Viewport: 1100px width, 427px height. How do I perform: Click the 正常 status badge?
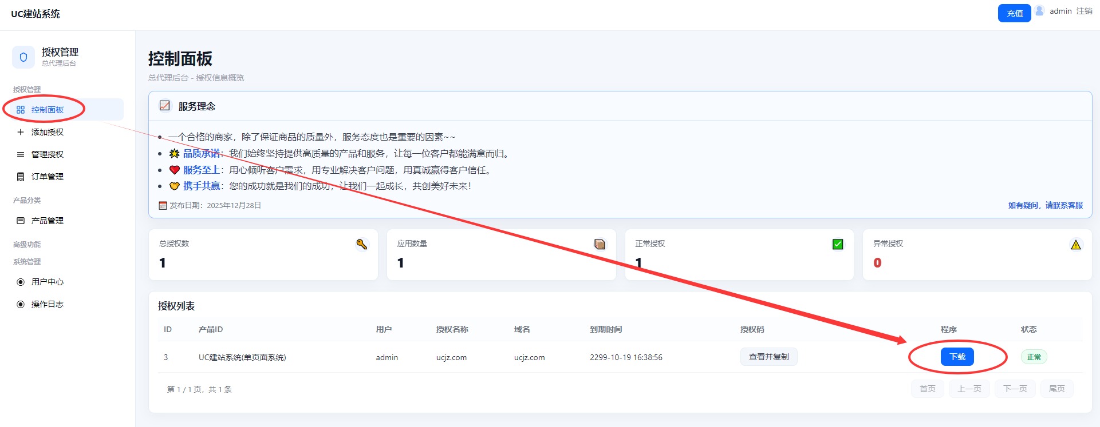1034,357
